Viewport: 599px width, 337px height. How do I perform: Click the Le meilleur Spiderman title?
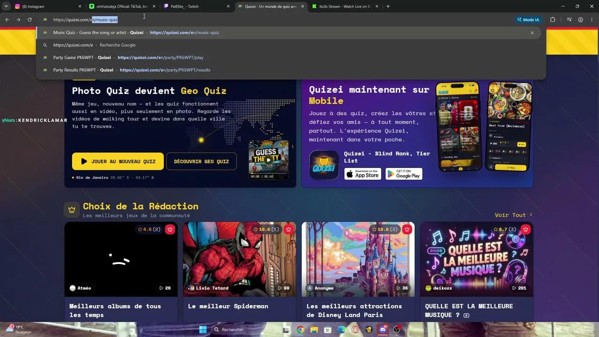click(x=228, y=306)
